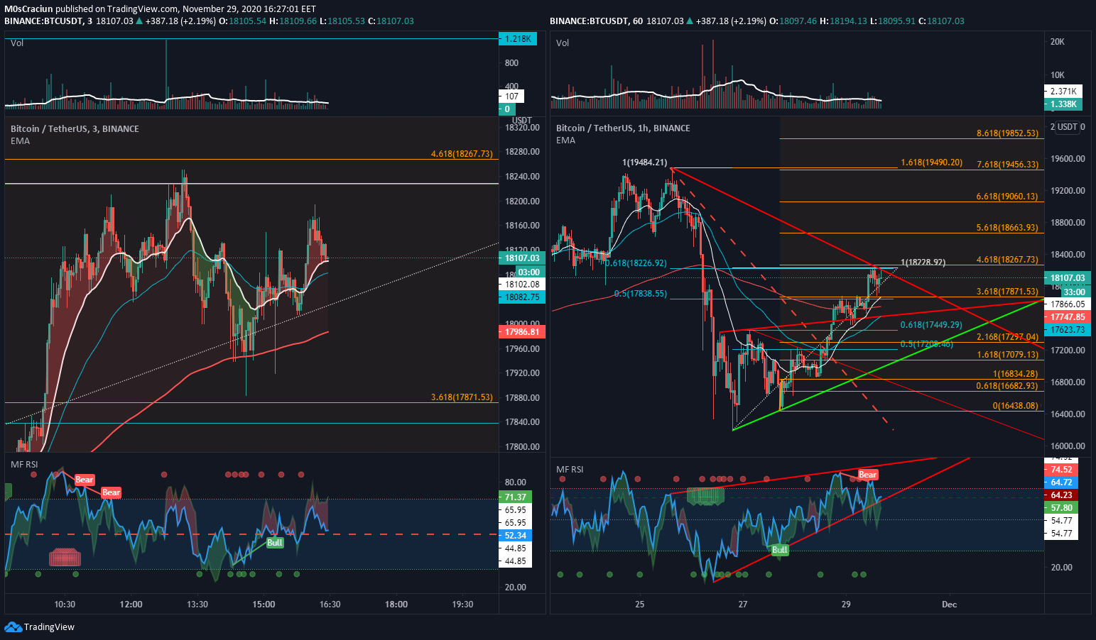1096x640 pixels.
Task: Click the 13:30 time axis label
Action: (197, 605)
